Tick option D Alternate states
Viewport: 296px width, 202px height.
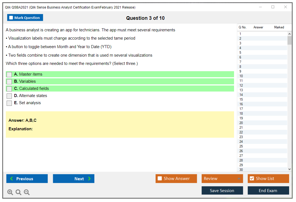[x=9, y=96]
